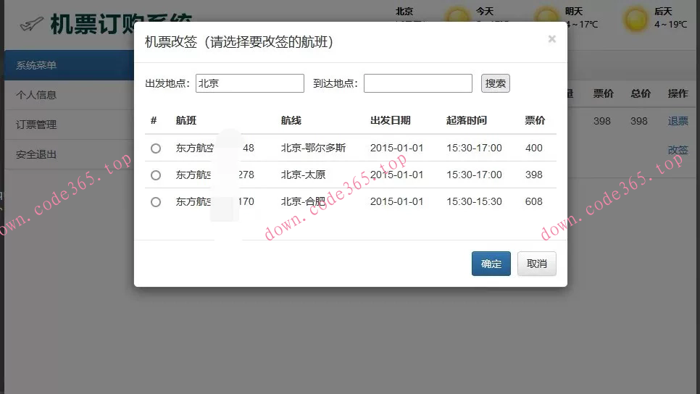Click the 操作 column header in background
The image size is (700, 394).
[678, 93]
